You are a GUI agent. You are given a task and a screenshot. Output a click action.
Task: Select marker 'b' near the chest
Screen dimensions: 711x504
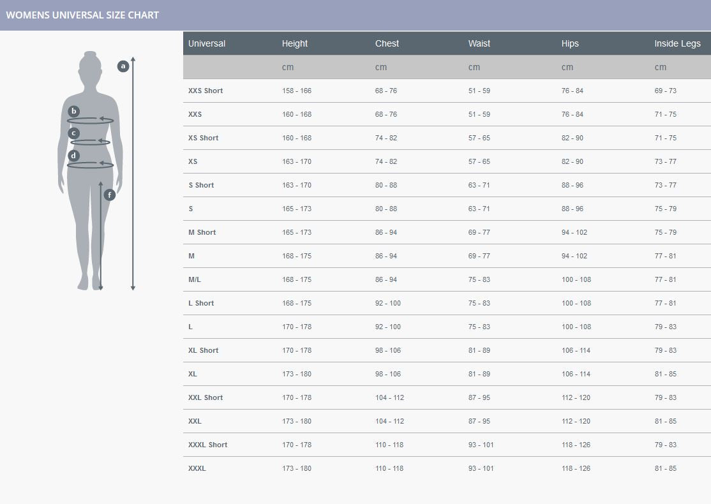click(74, 111)
